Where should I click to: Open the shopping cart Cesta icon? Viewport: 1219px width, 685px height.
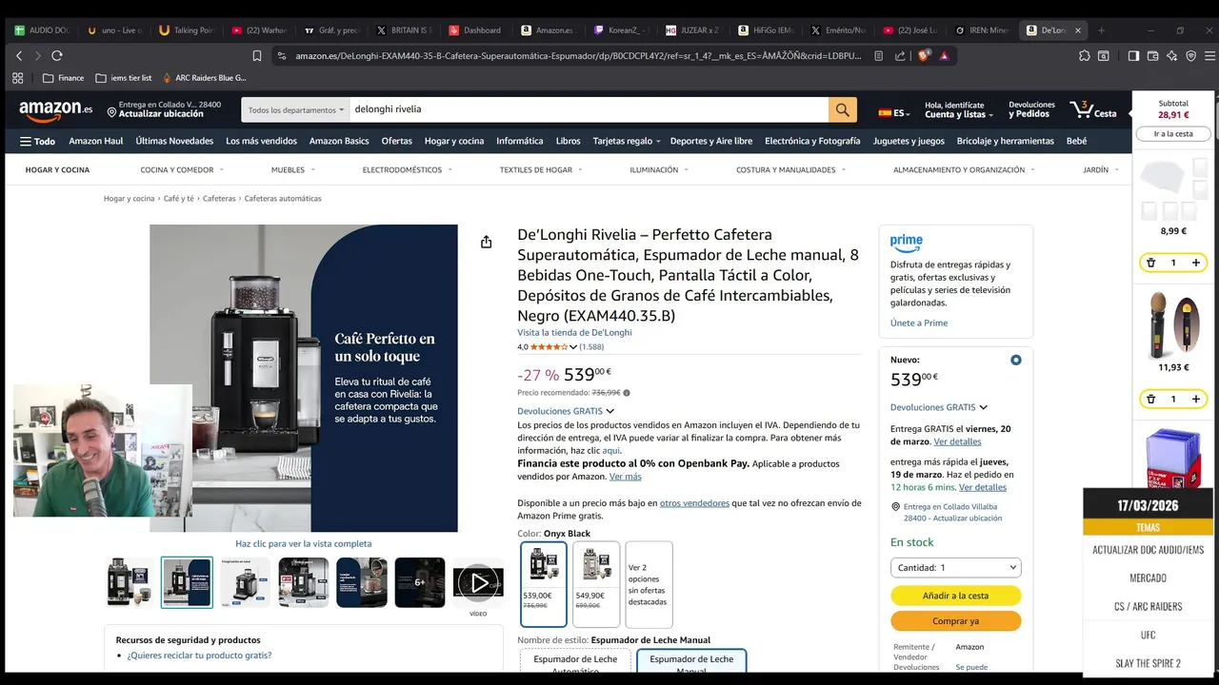point(1093,109)
